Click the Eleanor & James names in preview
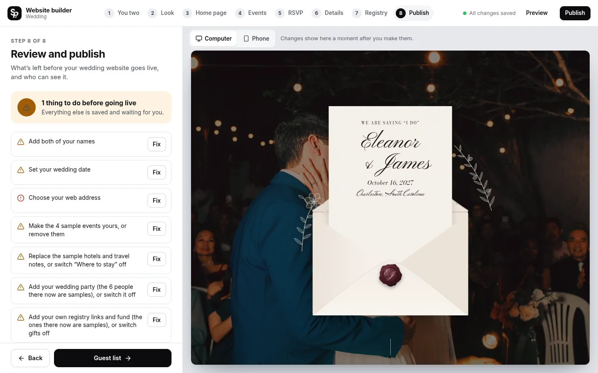The height and width of the screenshot is (373, 598). pos(396,153)
